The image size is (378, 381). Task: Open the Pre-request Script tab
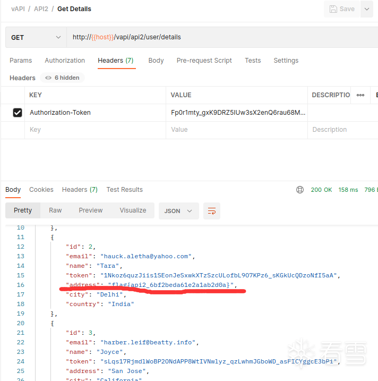coord(204,61)
